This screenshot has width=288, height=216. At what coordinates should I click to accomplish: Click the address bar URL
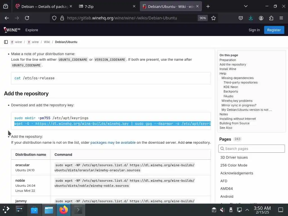pos(122,18)
